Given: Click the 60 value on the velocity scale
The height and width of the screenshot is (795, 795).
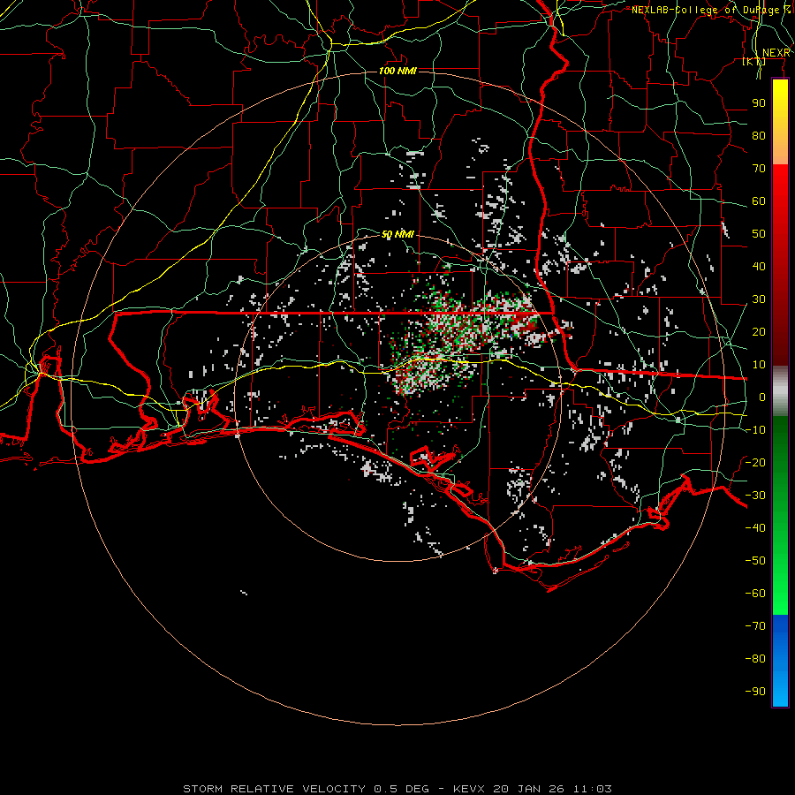Looking at the screenshot, I should [759, 201].
